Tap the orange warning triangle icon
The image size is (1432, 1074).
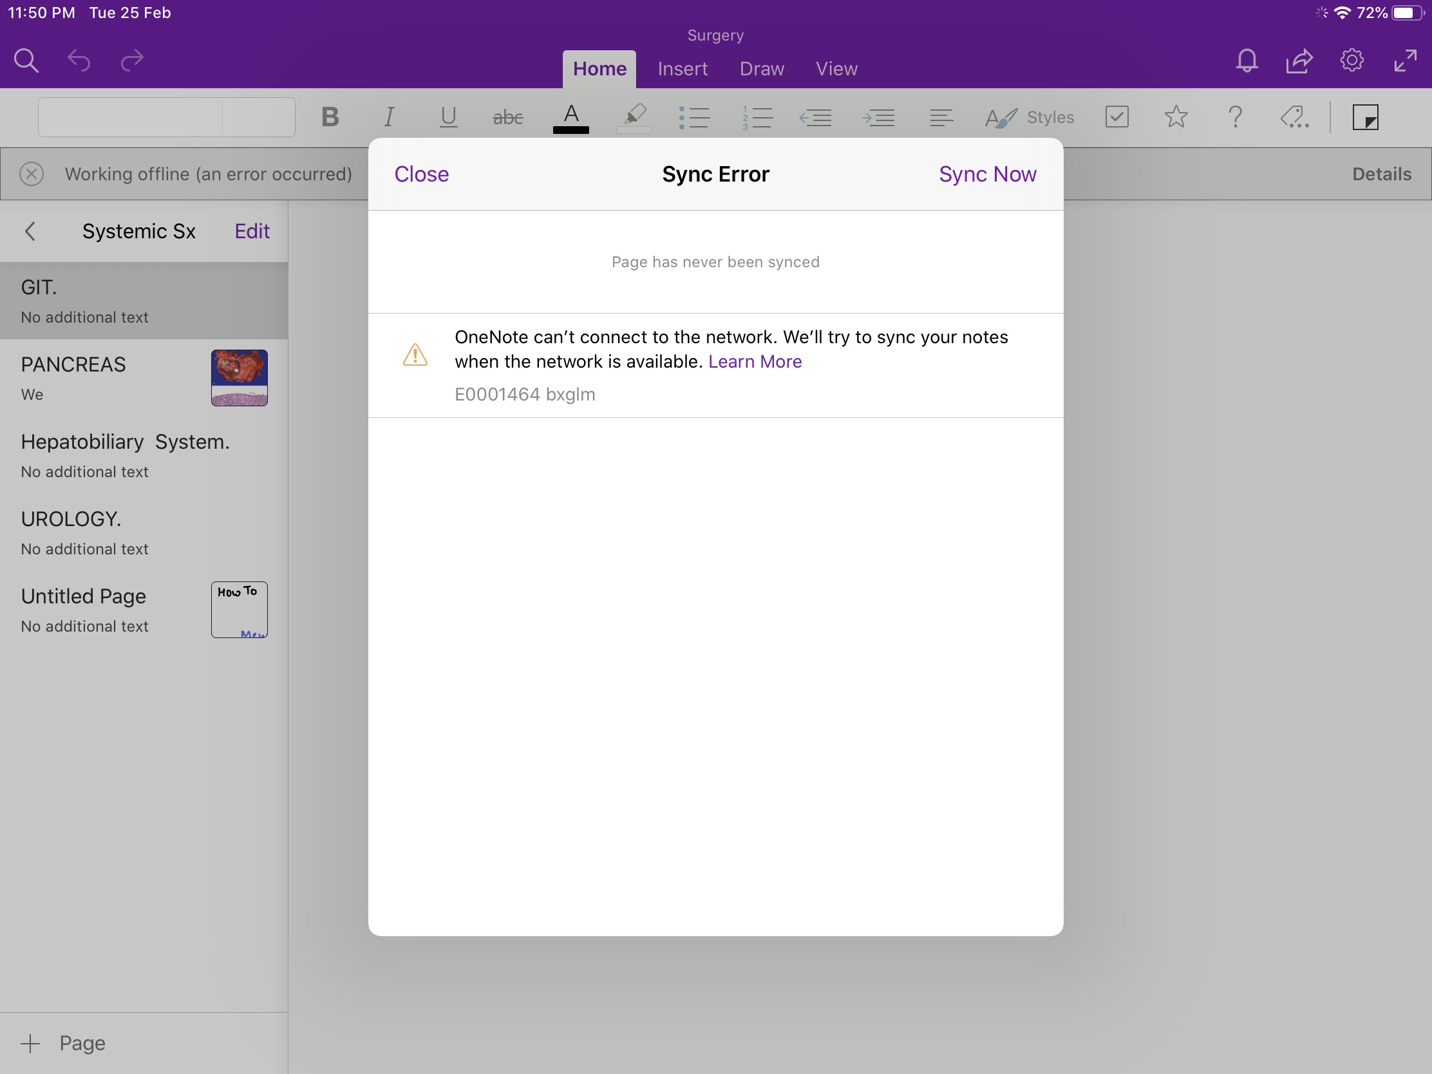pyautogui.click(x=415, y=355)
